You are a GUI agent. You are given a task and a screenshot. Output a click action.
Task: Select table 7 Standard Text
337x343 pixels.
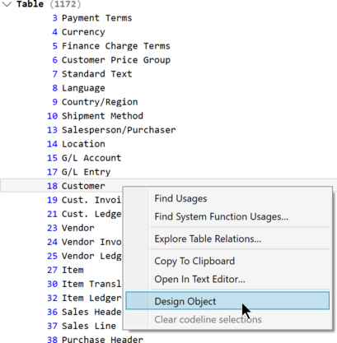[x=92, y=74]
